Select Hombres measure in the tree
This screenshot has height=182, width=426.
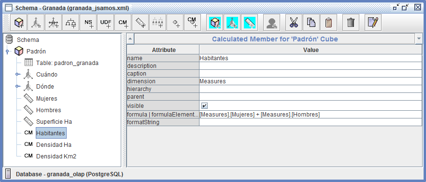pyautogui.click(x=49, y=110)
